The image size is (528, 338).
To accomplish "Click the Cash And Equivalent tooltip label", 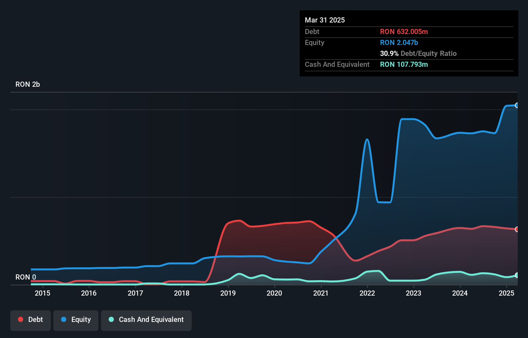I will point(337,65).
